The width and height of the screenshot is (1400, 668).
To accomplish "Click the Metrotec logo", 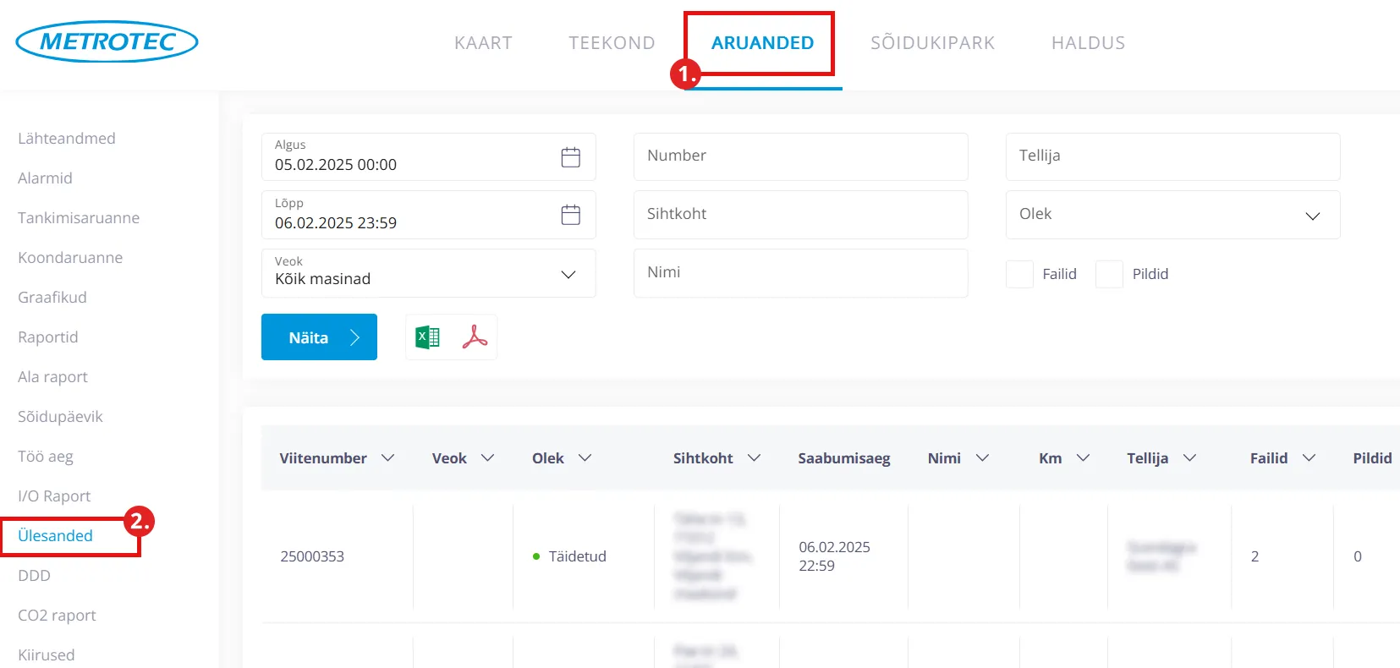I will (107, 41).
